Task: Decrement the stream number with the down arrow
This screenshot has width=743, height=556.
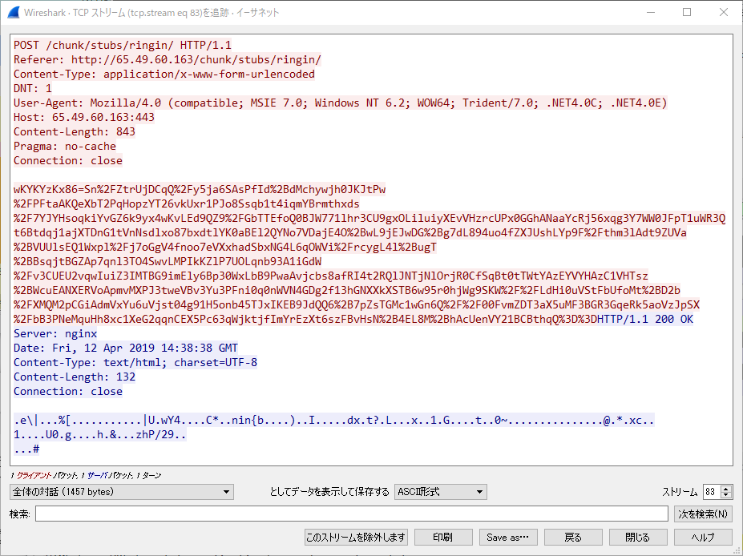Action: (726, 495)
